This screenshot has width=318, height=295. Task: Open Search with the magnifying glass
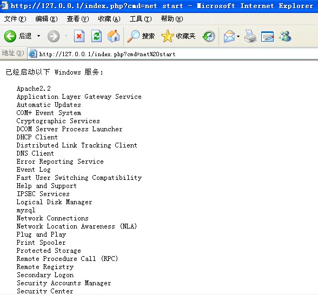[141, 36]
